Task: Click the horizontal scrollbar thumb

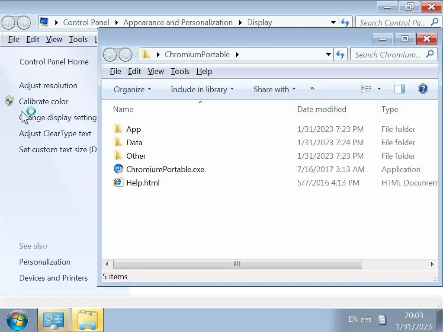Action: pyautogui.click(x=238, y=264)
